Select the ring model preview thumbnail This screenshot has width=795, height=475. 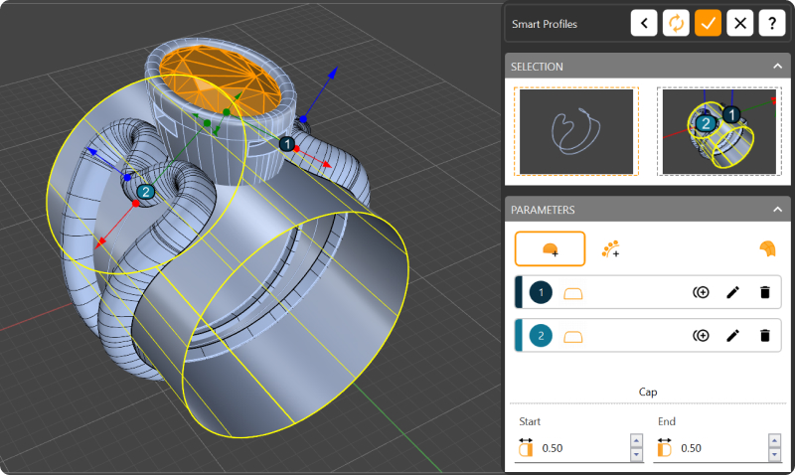point(717,131)
